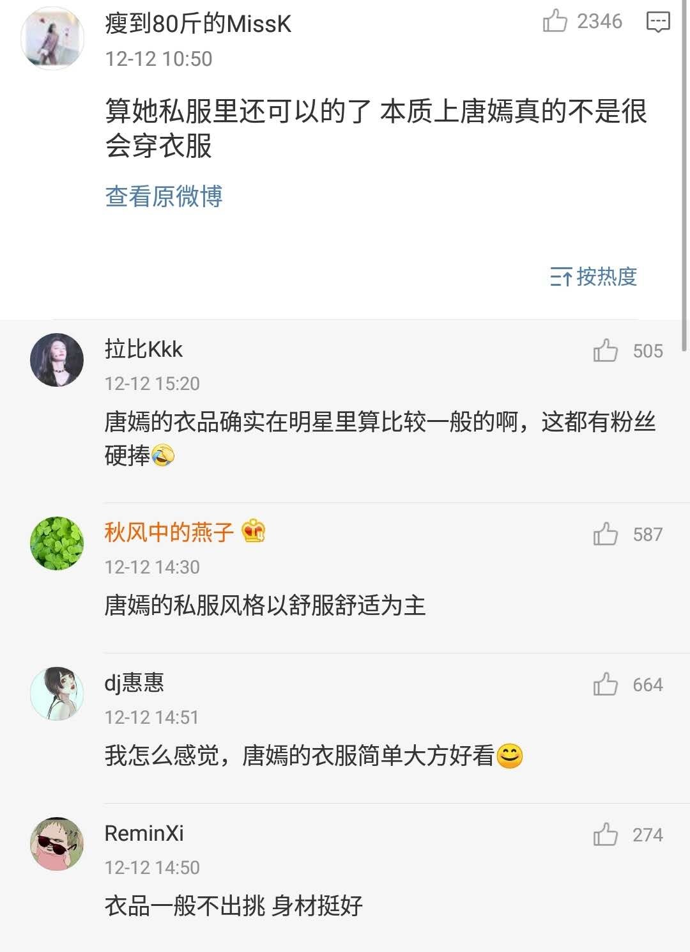Open username 拉比Kkk profile

pos(144,349)
